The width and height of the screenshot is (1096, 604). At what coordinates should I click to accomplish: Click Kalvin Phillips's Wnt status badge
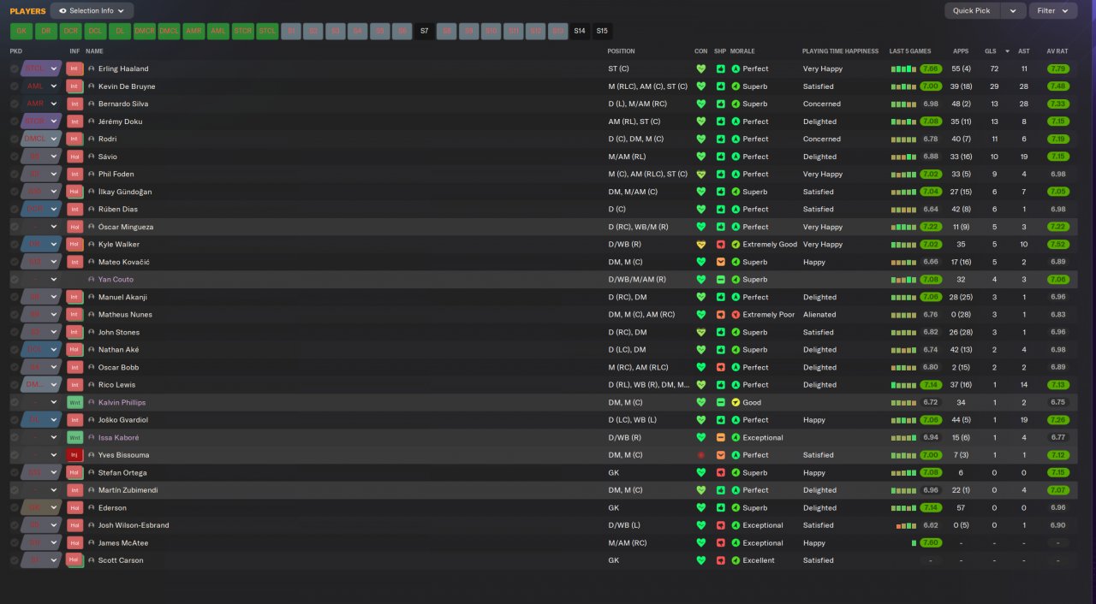(x=74, y=402)
